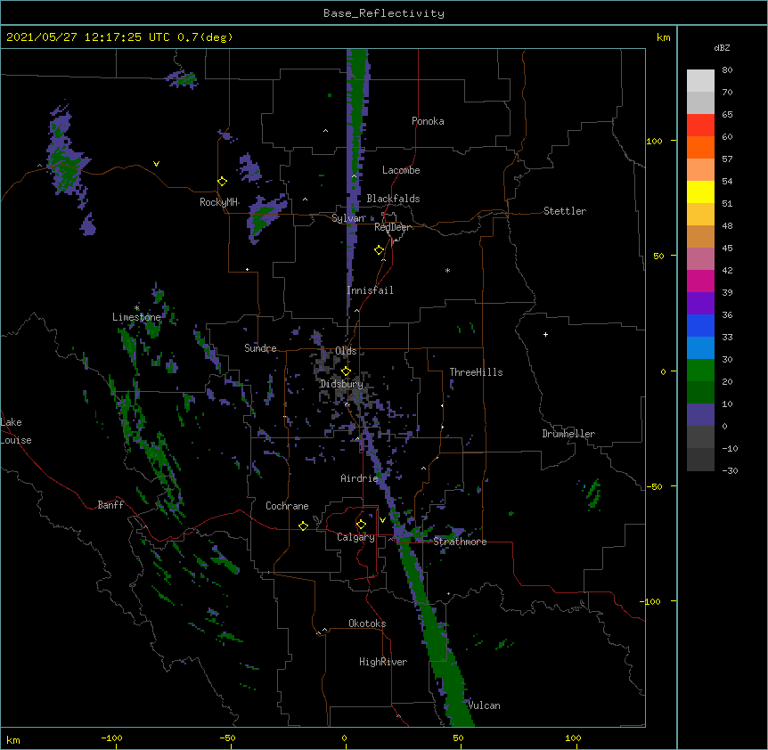Click the -30 value in dBZ legend
The width and height of the screenshot is (768, 750).
tap(730, 470)
